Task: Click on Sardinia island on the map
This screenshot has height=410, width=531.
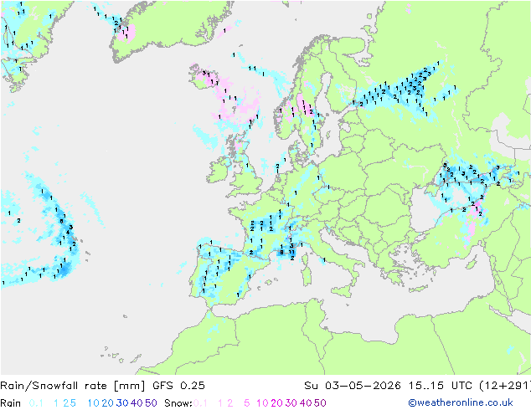Action: [x=307, y=275]
